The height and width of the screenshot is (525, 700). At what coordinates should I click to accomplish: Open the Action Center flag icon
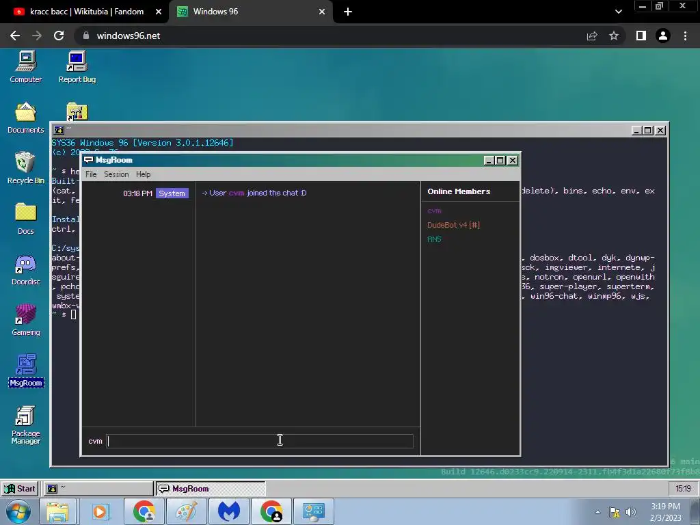[x=615, y=512]
